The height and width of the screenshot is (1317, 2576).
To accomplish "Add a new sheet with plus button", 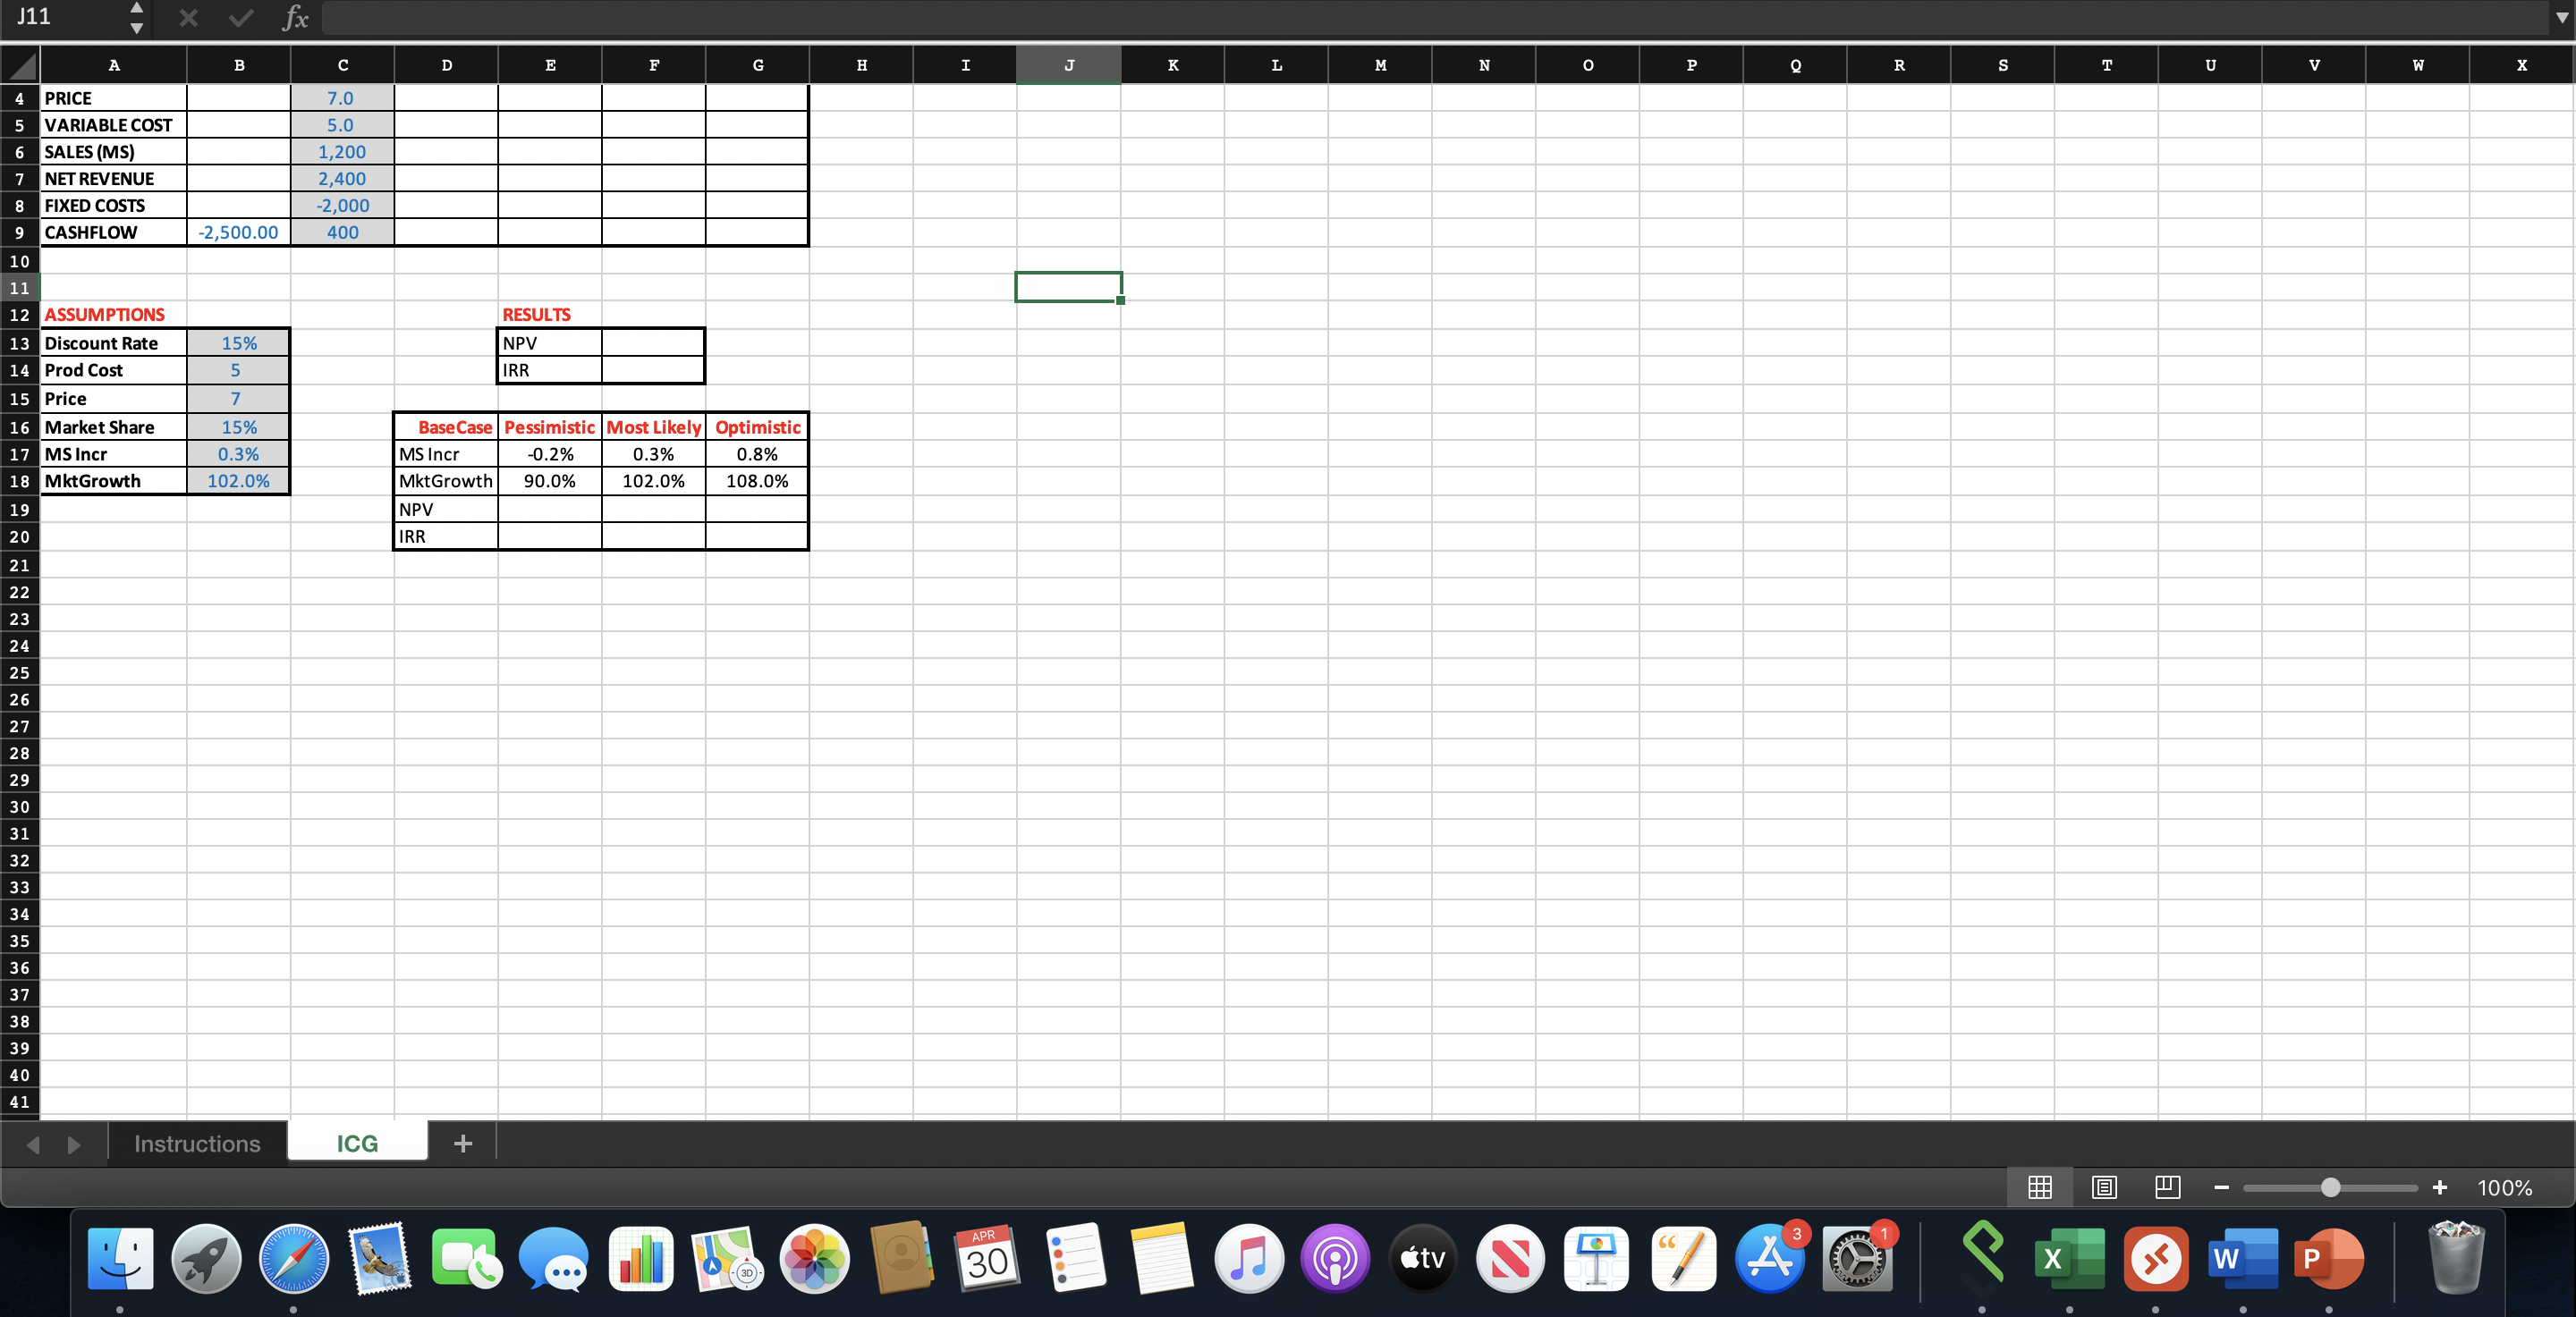I will tap(462, 1144).
